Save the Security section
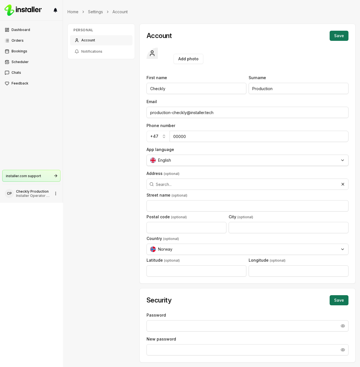Viewport: 360px width, 367px height. tap(339, 300)
